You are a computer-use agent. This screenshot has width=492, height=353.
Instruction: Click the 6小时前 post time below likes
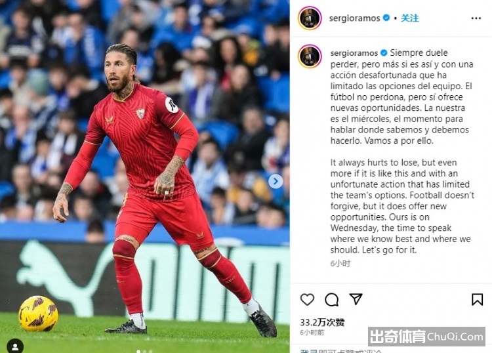click(x=312, y=333)
